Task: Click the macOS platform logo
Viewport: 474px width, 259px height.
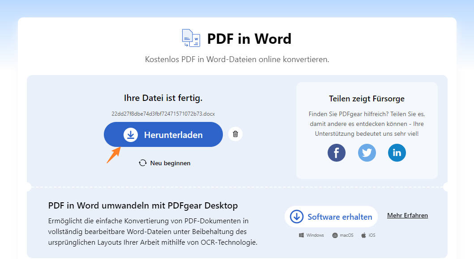Action: point(335,235)
